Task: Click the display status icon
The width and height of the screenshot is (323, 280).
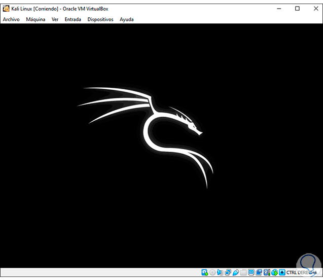Action: coord(251,272)
